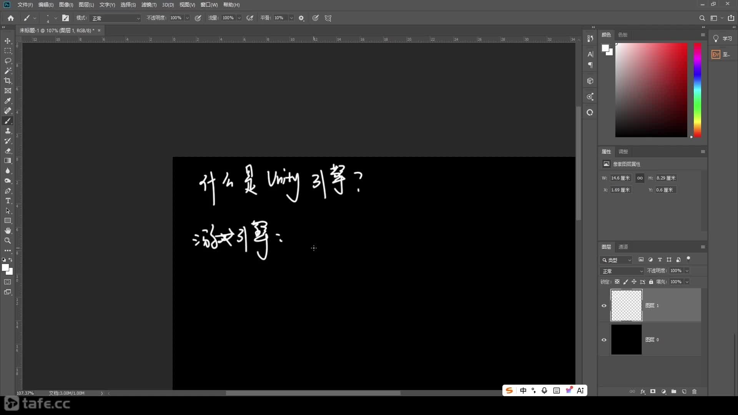Open flow value dropdown
Screen dimensions: 738x415
click(239, 18)
